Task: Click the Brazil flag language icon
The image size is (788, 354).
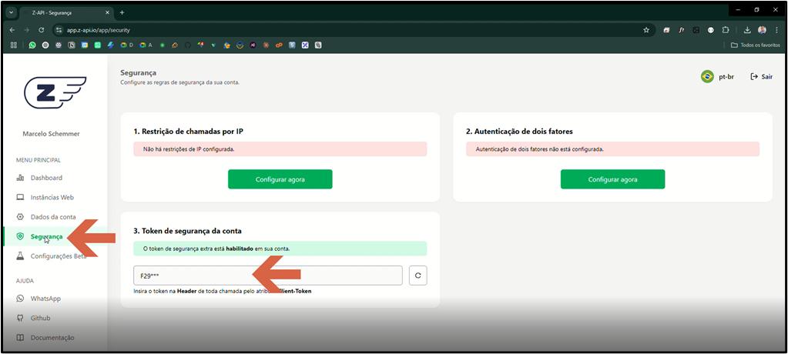Action: tap(707, 77)
